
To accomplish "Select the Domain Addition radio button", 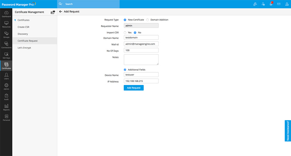I will pyautogui.click(x=147, y=20).
